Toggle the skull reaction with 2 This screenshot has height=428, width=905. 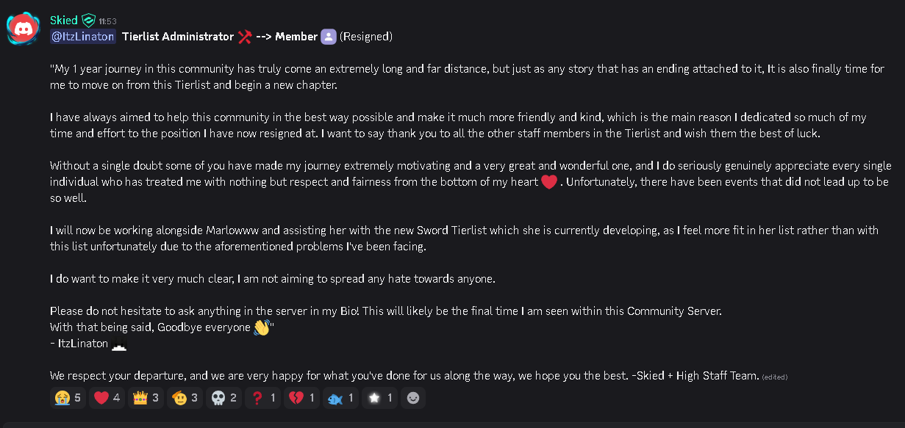[224, 398]
